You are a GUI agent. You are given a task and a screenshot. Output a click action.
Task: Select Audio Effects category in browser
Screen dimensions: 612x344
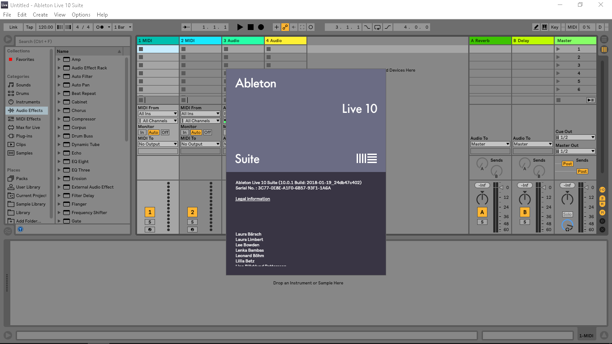[27, 111]
